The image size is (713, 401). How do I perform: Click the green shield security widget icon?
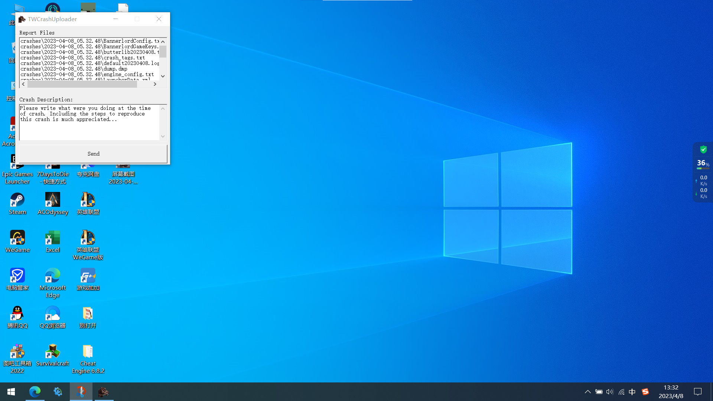703,150
